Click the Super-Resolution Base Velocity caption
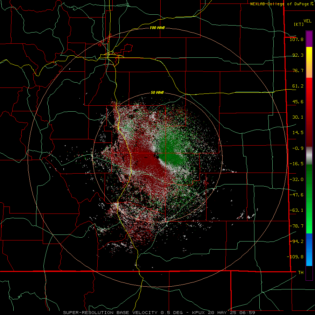 pos(159,313)
